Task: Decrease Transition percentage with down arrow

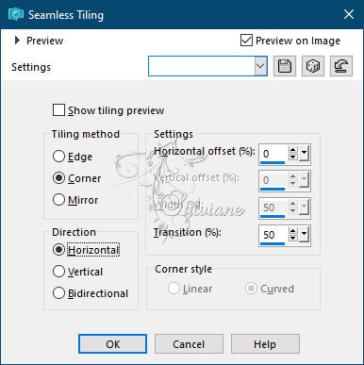Action: [293, 238]
